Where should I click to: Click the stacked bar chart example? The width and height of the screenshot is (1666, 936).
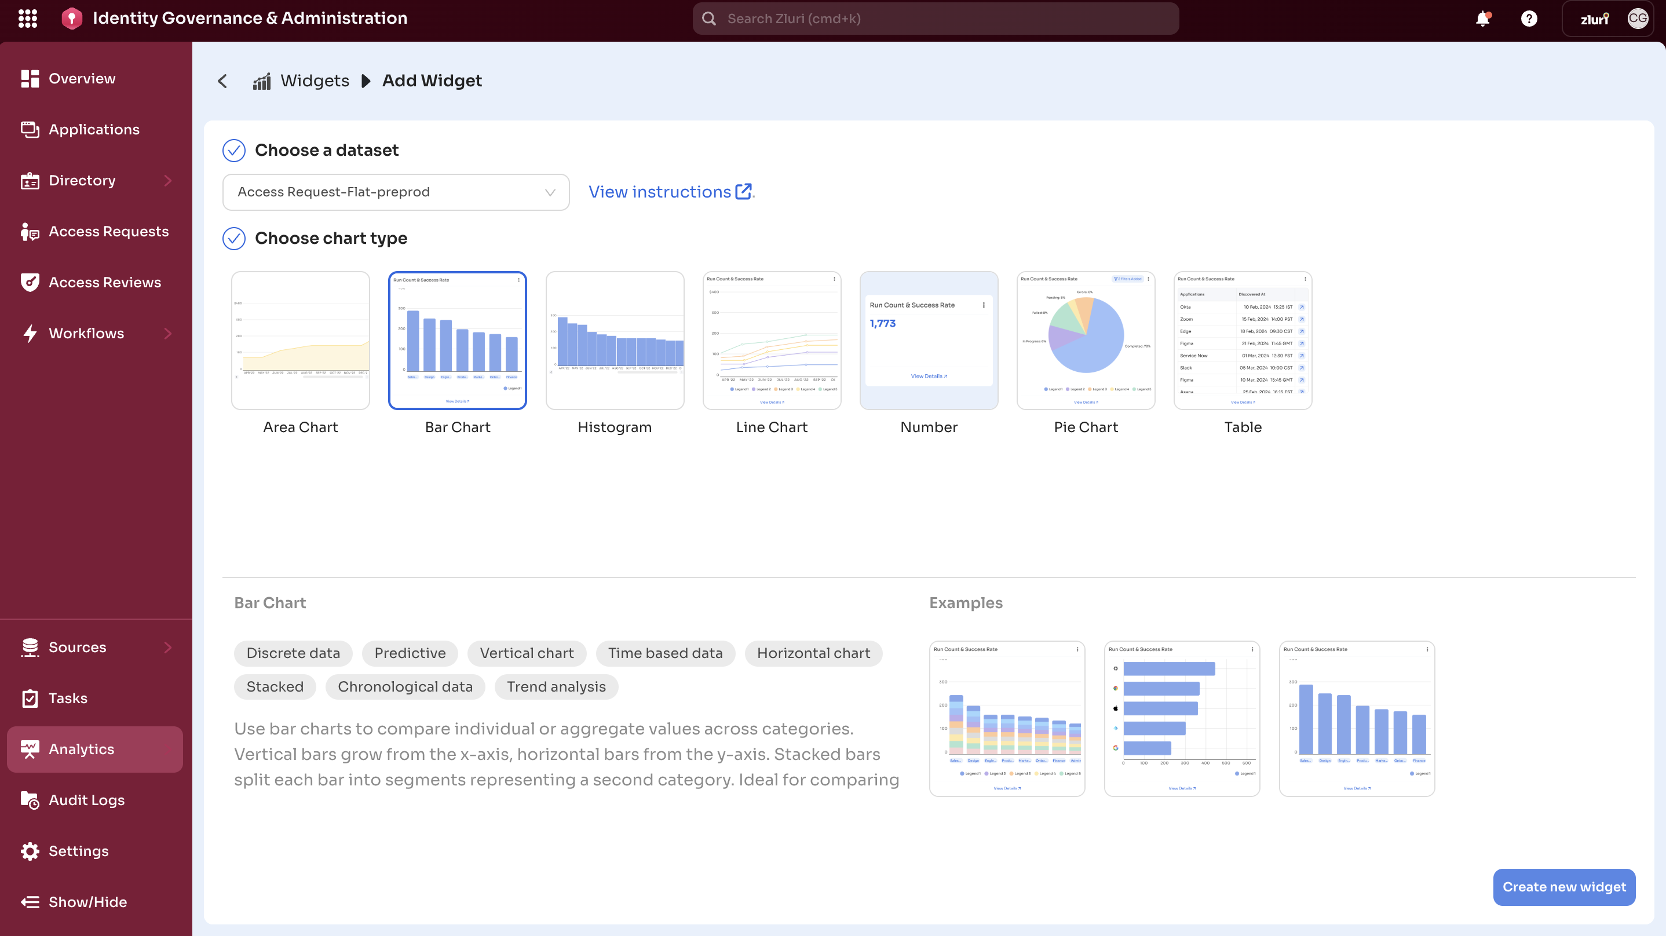pyautogui.click(x=1007, y=719)
